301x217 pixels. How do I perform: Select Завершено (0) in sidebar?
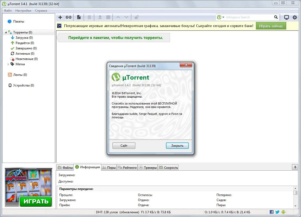[26, 48]
